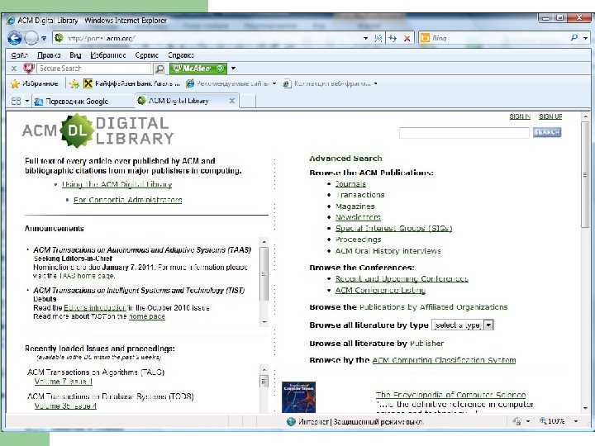Screen dimensions: 595x446
Task: Open the Правка menu
Action: (x=49, y=55)
